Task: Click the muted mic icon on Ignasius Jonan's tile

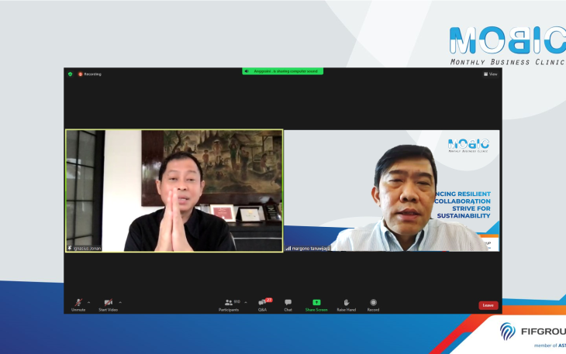Action: coord(70,248)
